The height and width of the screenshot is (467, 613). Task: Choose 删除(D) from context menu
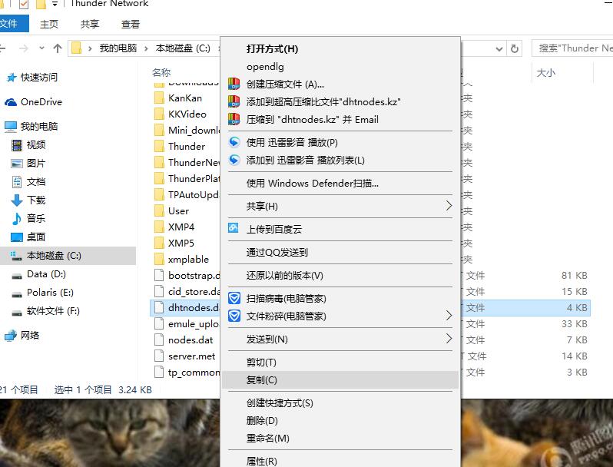[x=340, y=420]
